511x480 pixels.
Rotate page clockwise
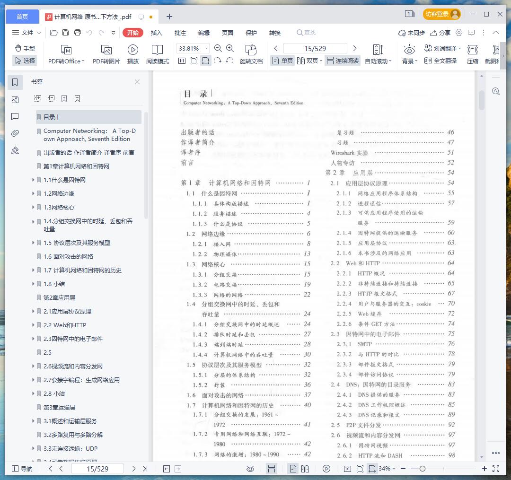click(217, 61)
